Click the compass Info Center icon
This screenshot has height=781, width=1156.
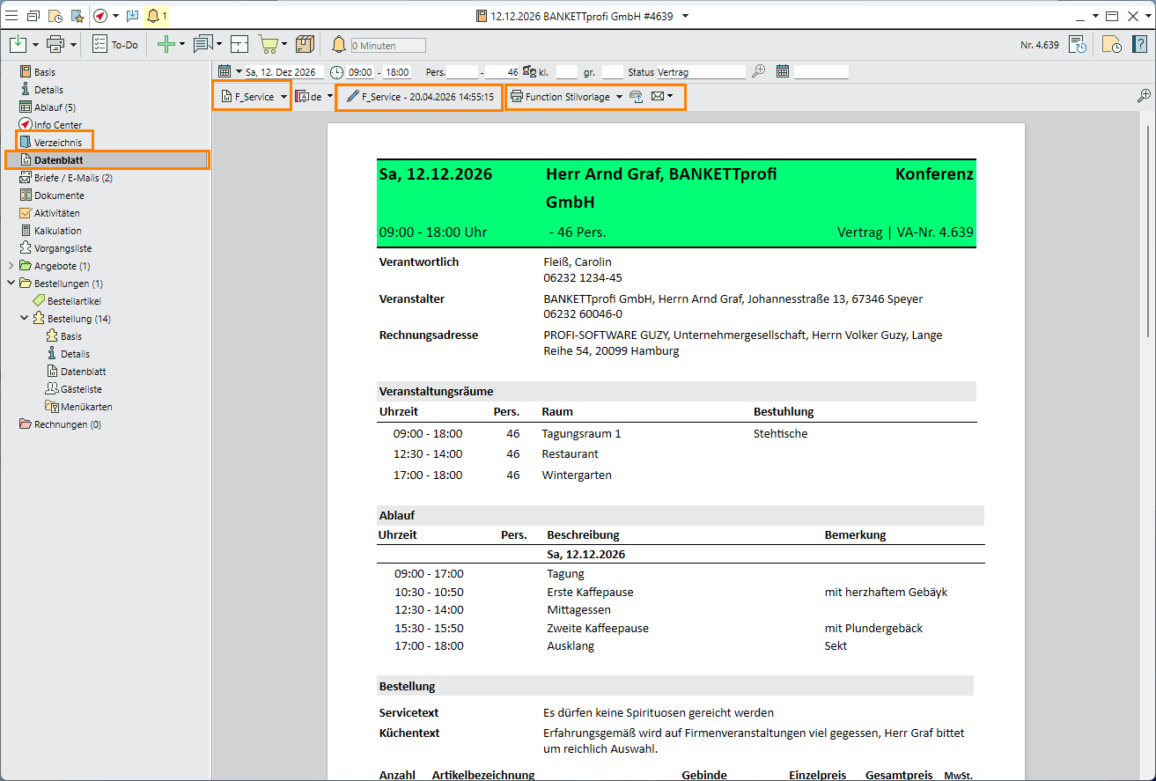pyautogui.click(x=100, y=16)
